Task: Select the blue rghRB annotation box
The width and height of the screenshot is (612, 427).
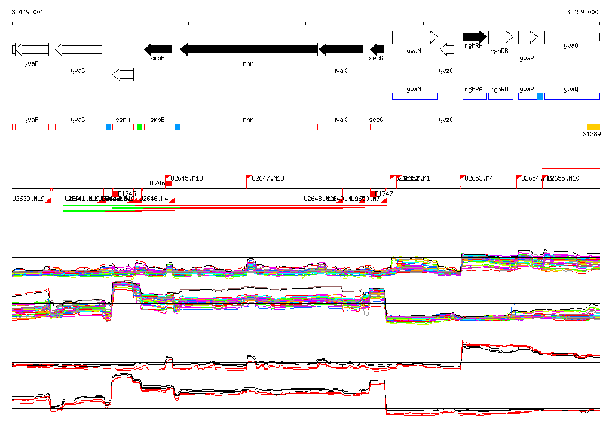Action: point(501,96)
